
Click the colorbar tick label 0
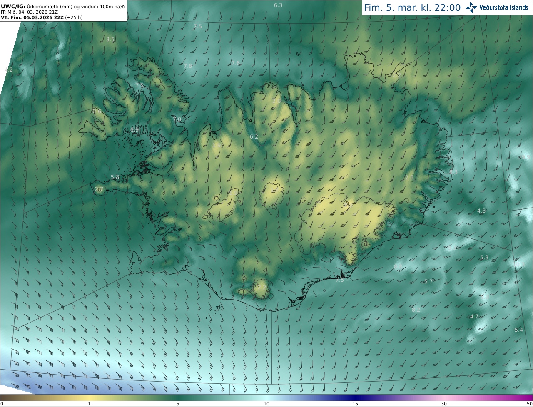2,404
